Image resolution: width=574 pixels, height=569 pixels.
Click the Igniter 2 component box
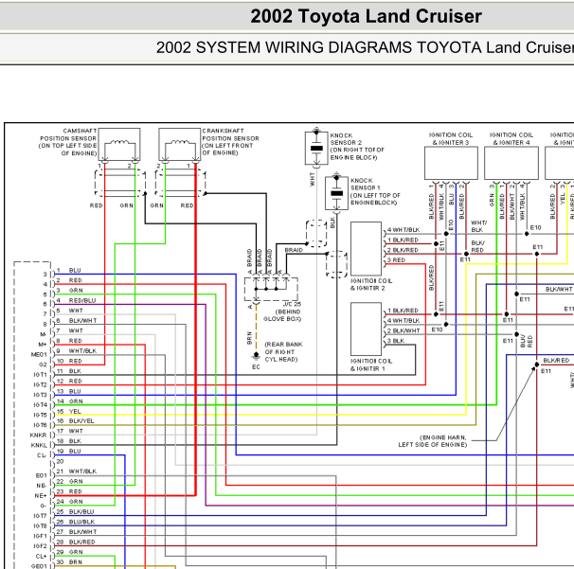click(366, 249)
